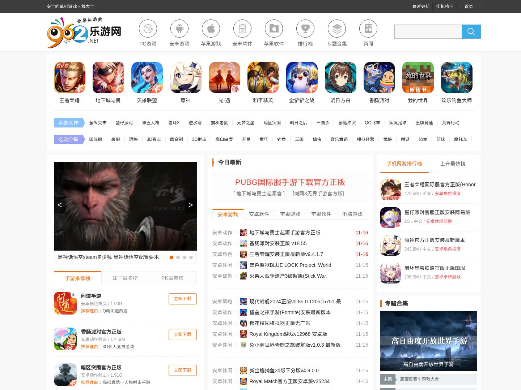521x390 pixels.
Task: Switch to the 苹果游戏 list tab
Action: point(290,214)
